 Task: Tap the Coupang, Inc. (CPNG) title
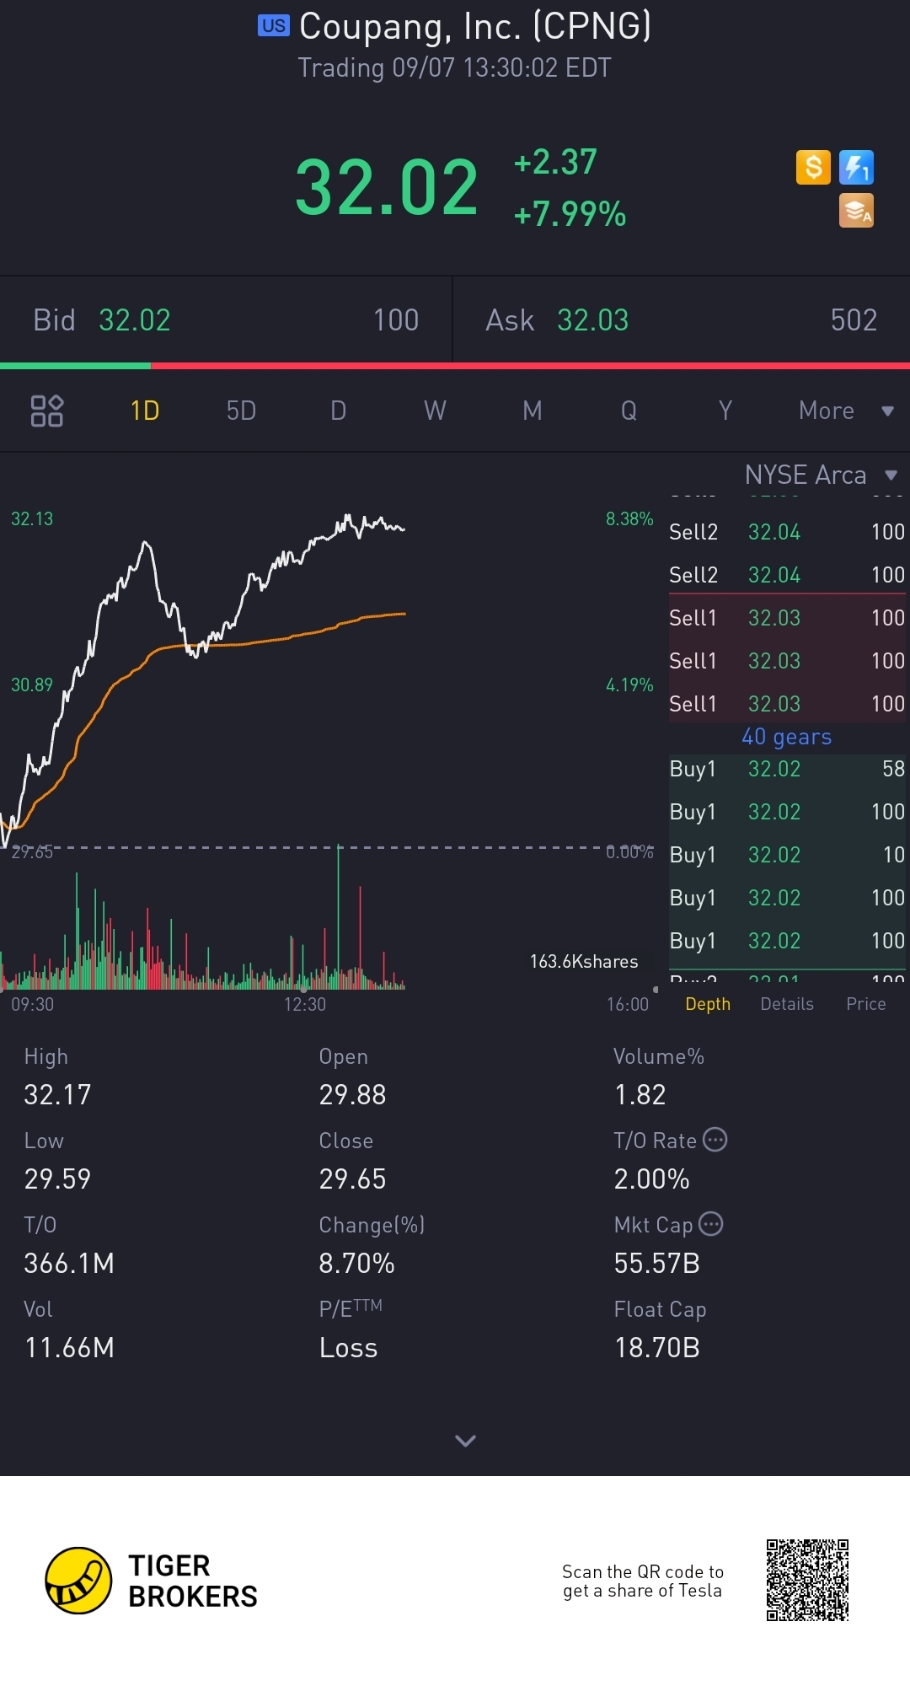click(x=475, y=26)
